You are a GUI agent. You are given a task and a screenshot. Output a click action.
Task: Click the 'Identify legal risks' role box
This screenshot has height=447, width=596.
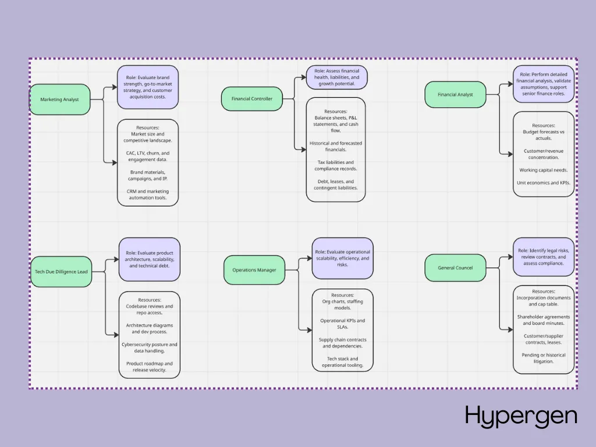click(544, 257)
